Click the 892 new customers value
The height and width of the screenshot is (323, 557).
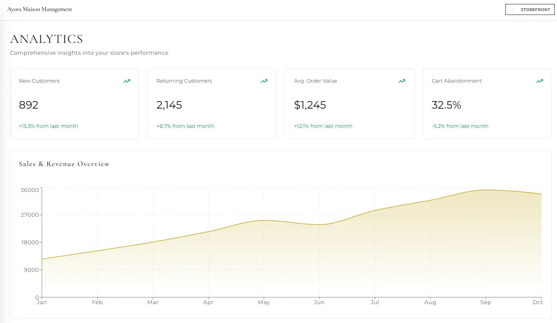coord(29,105)
